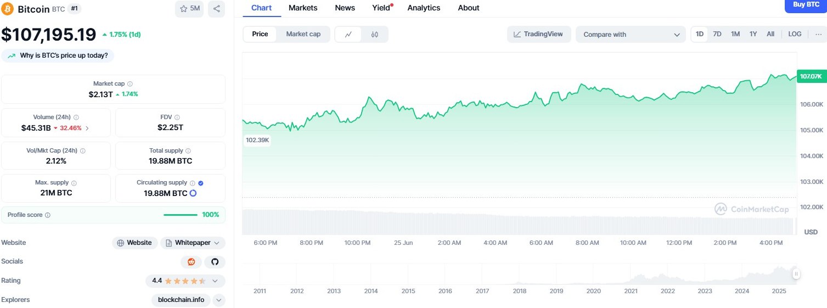
Task: Click the circulating supply progress ring
Action: (x=193, y=193)
